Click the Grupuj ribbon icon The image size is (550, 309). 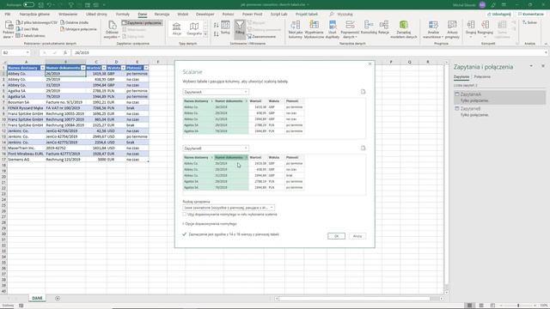click(471, 28)
